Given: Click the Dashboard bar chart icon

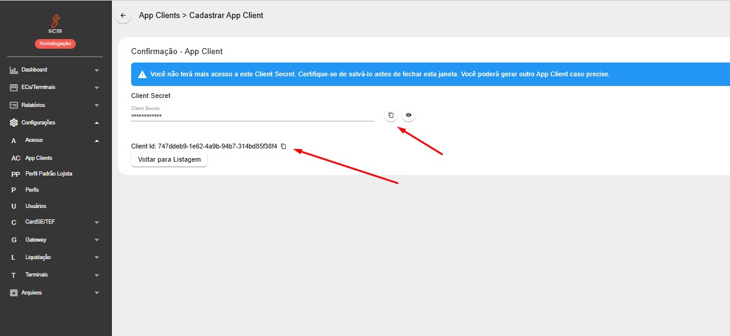Looking at the screenshot, I should tap(14, 70).
